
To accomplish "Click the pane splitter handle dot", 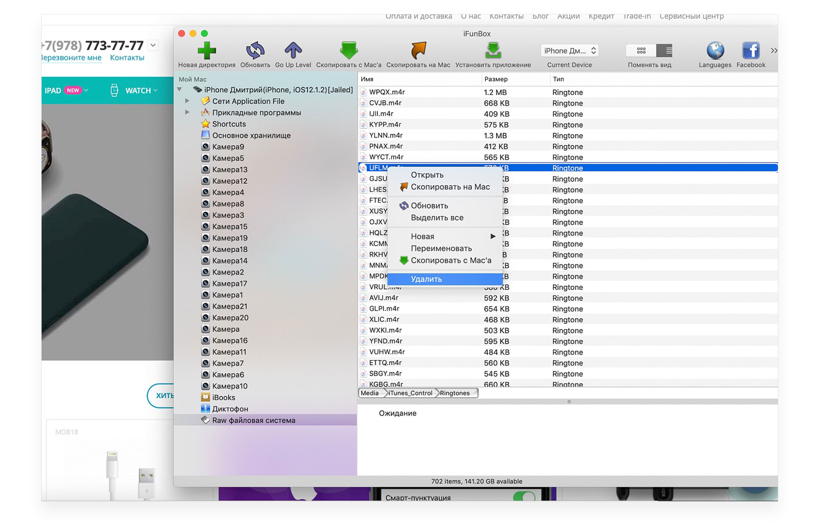I will click(x=569, y=401).
